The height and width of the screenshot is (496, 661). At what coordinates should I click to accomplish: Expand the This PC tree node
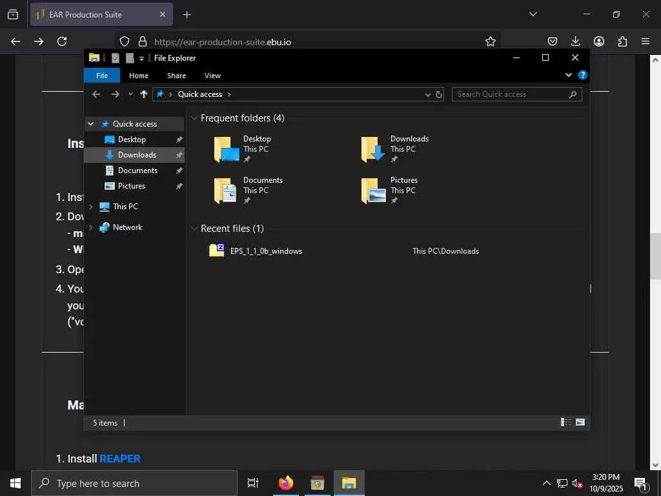point(90,207)
